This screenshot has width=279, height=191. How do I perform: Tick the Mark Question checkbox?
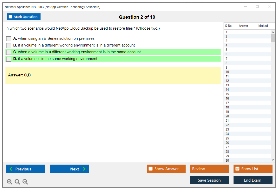coord(11,17)
